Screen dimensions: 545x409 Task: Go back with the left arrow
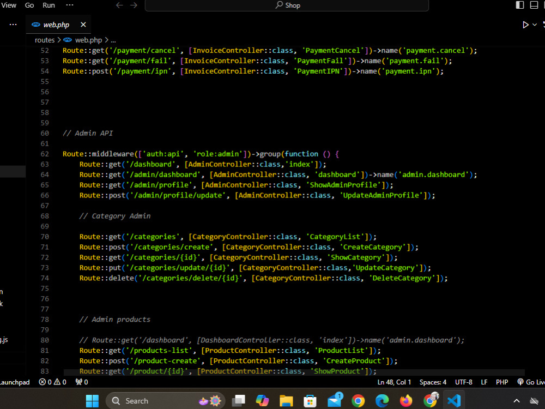point(119,5)
